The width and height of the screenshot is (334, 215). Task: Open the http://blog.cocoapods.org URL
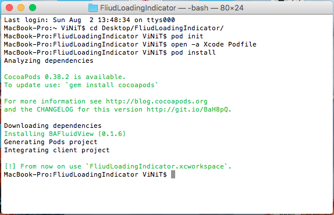click(157, 102)
